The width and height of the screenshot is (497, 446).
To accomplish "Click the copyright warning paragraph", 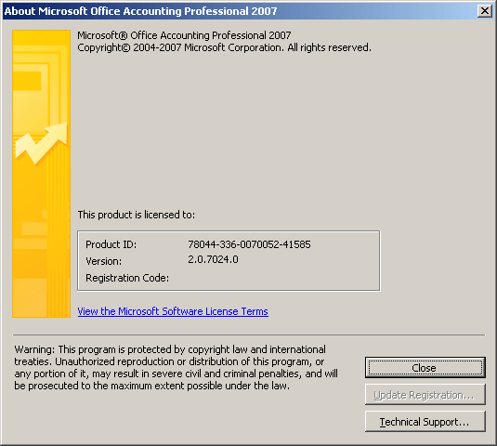I will [x=176, y=367].
